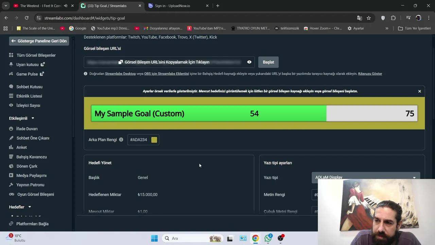
Task: Open Chrome apps grid icon
Action: click(x=5, y=28)
